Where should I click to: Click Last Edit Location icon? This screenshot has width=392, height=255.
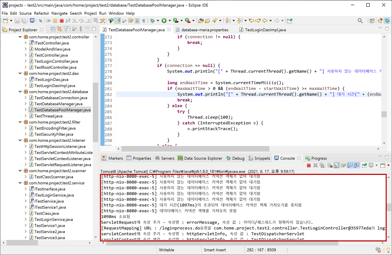click(251, 21)
